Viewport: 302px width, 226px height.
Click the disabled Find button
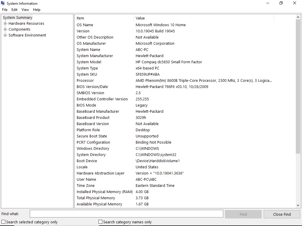point(243,214)
